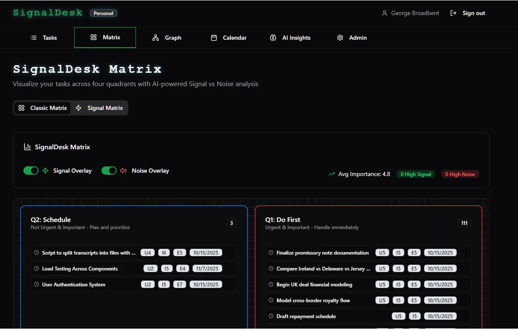The width and height of the screenshot is (518, 329).
Task: Open the Script to split transcripts task
Action: [134, 253]
